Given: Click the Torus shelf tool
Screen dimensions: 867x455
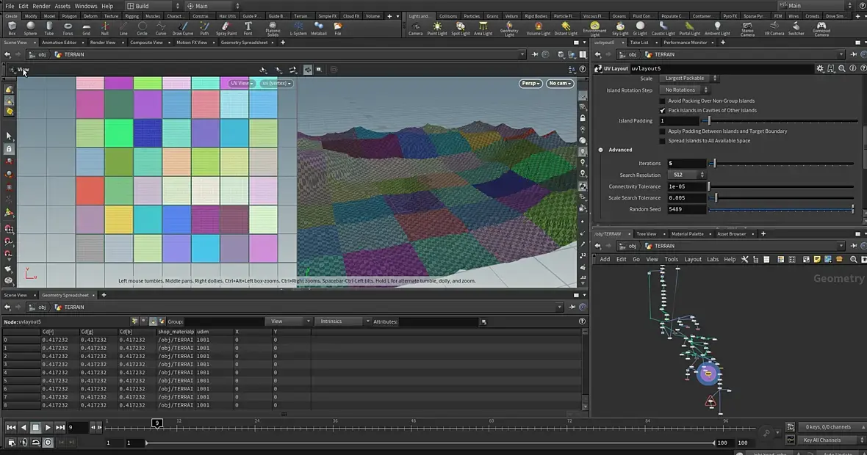Looking at the screenshot, I should (x=68, y=27).
